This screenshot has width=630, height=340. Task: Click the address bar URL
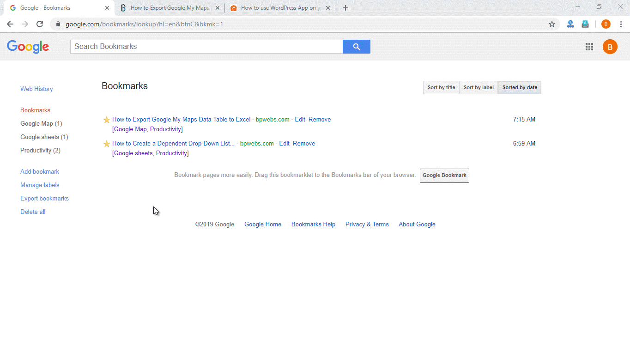point(144,24)
